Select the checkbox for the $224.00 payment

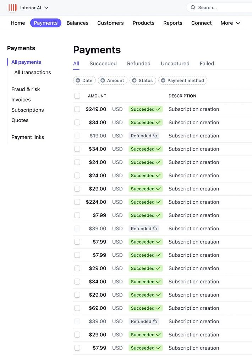pyautogui.click(x=77, y=202)
